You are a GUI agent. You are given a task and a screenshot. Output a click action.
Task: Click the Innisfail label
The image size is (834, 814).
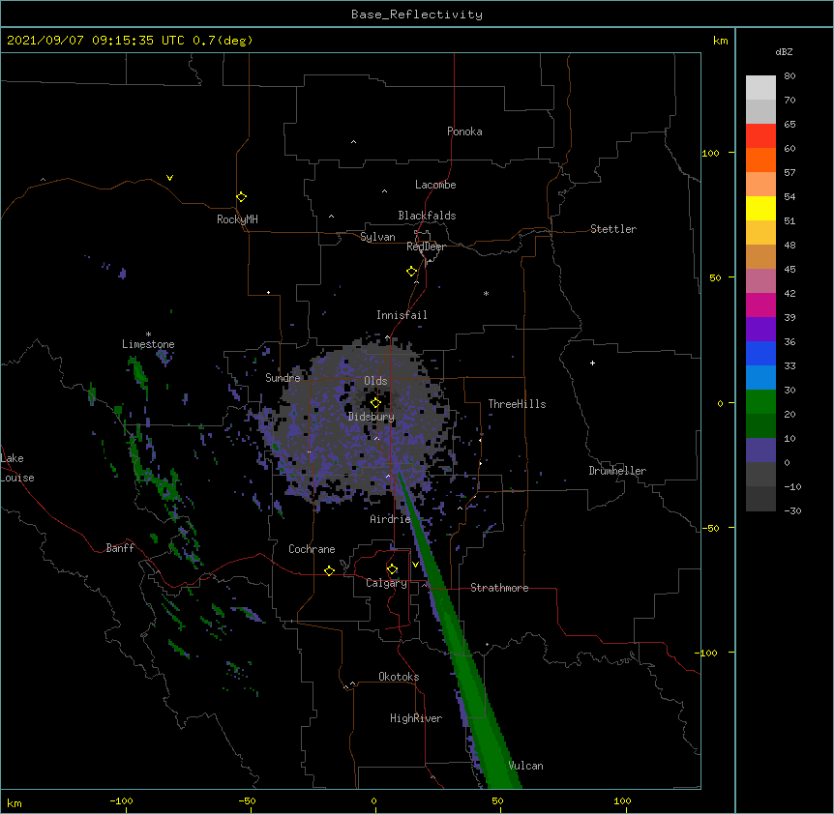point(402,315)
